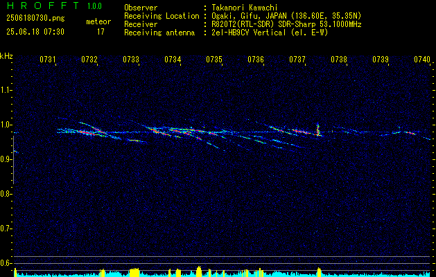Click the Observer field label
Viewport: 436px width, 277px height.
(141, 8)
